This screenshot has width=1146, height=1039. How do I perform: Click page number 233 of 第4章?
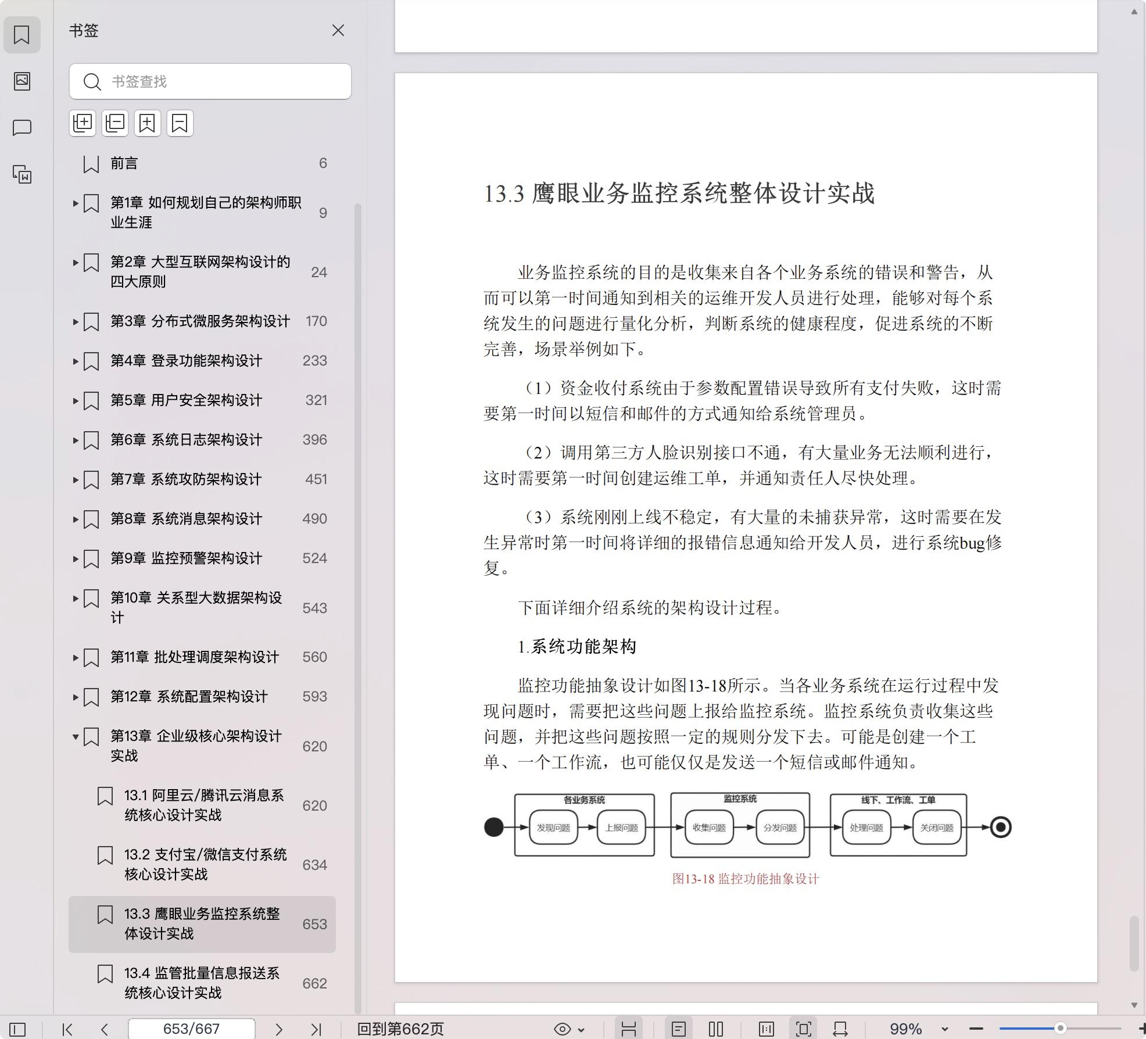(x=314, y=361)
